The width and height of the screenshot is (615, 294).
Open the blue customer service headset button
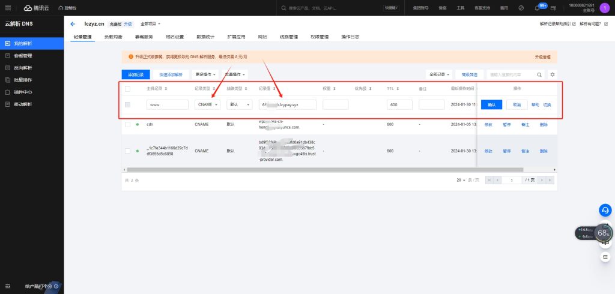[605, 210]
